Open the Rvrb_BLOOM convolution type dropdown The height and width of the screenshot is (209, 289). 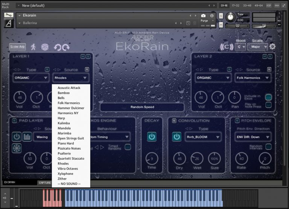pos(202,137)
